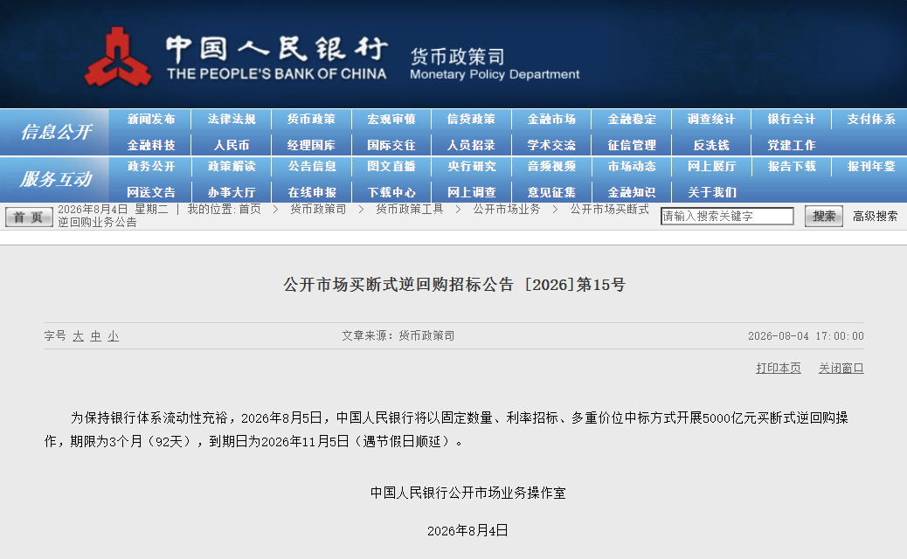Screen dimensions: 907x559
Task: Go to 金融知识 section
Action: (632, 192)
